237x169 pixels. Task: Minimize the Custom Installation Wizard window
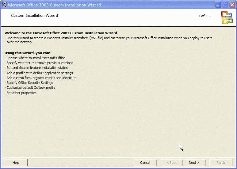pos(218,5)
